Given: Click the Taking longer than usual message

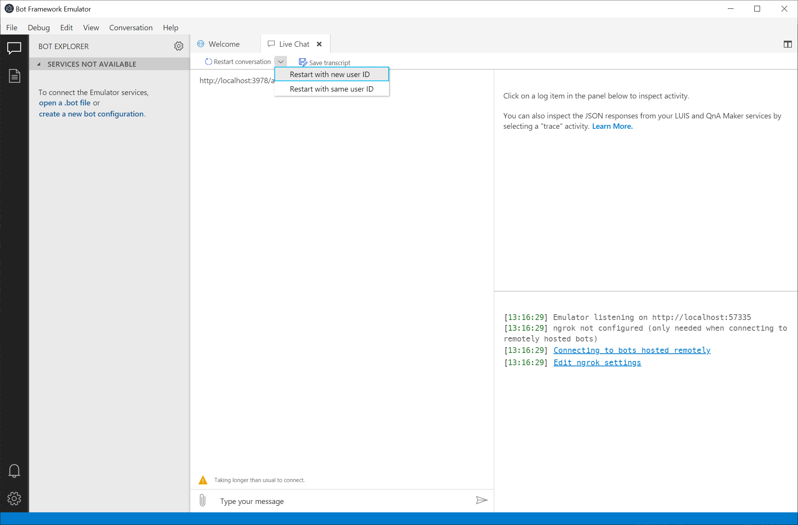Looking at the screenshot, I should click(x=259, y=480).
